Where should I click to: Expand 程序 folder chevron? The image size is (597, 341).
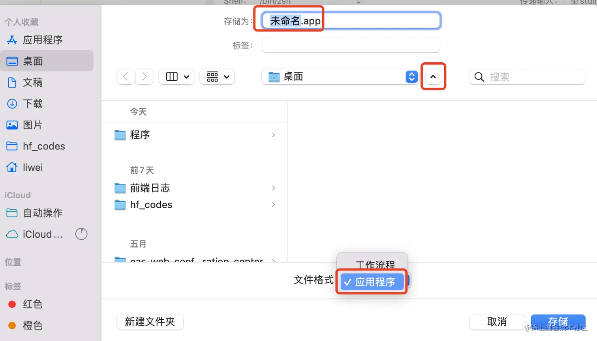click(x=274, y=135)
